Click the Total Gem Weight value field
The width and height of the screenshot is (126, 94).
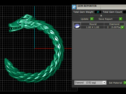coord(98,12)
